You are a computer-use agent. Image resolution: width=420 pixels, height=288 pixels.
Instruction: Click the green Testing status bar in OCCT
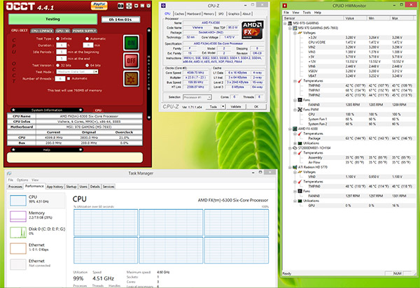tap(52, 20)
